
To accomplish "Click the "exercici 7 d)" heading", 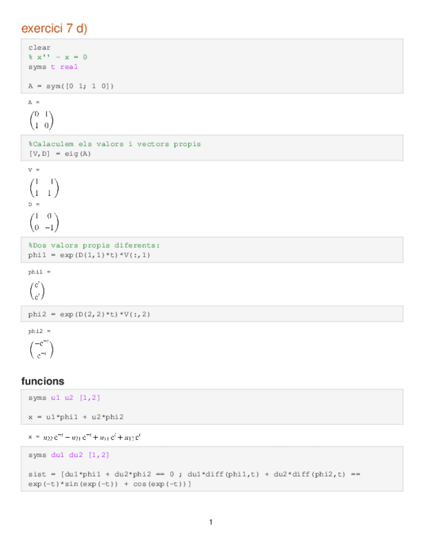I will [54, 28].
